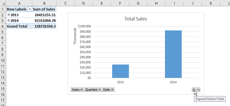Click cell containing 92311094.78
The height and width of the screenshot is (106, 230).
[44, 20]
